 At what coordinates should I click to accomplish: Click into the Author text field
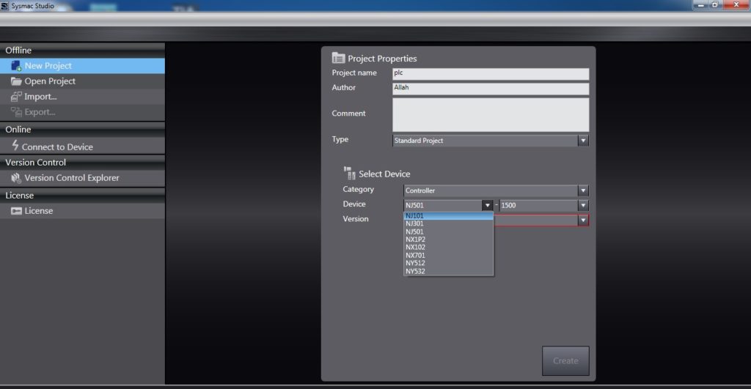[490, 89]
